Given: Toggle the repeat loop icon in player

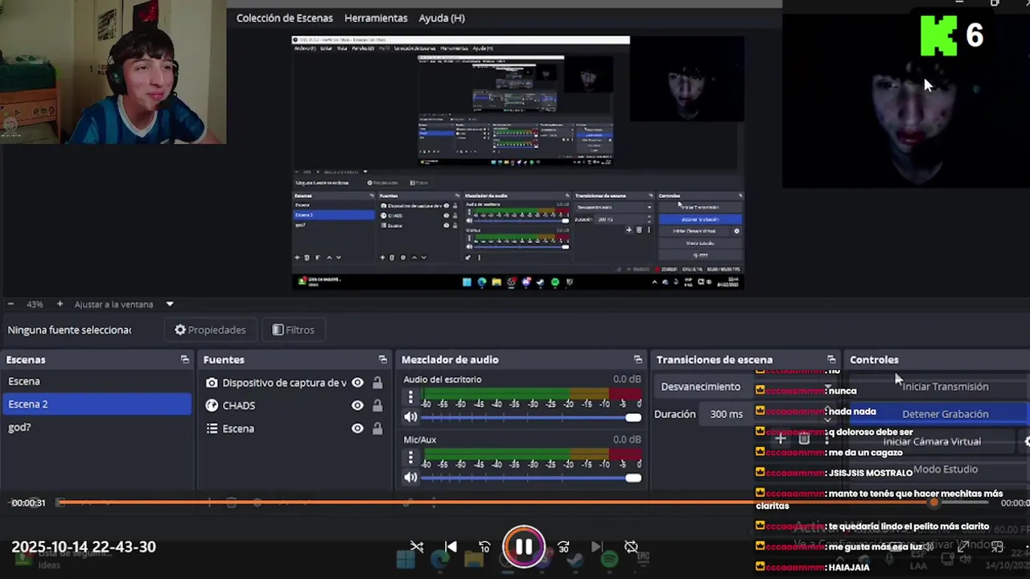Looking at the screenshot, I should pos(631,547).
